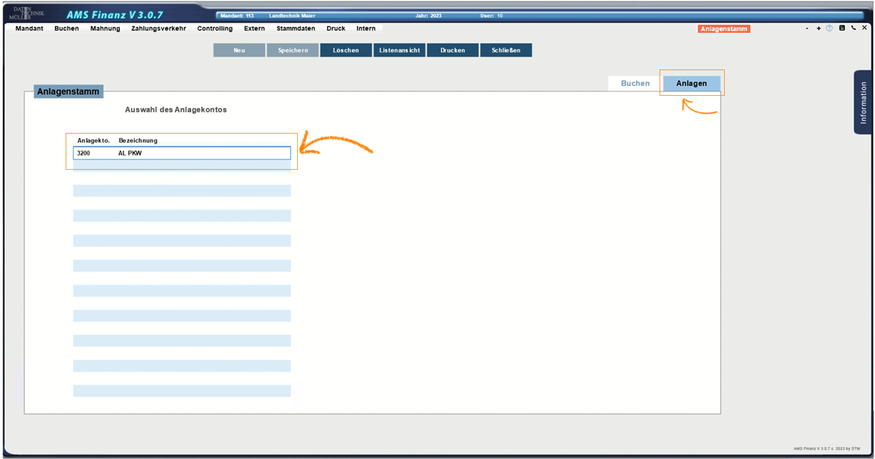Image resolution: width=875 pixels, height=459 pixels.
Task: Open the Buchen menu in menu bar
Action: tap(66, 28)
